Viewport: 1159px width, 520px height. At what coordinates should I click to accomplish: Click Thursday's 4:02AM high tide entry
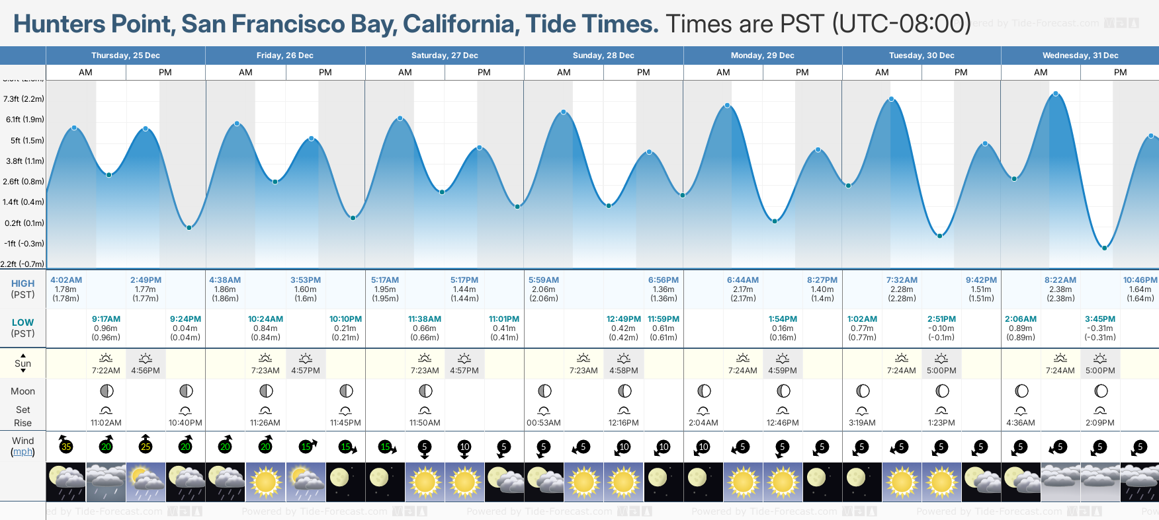click(x=66, y=289)
